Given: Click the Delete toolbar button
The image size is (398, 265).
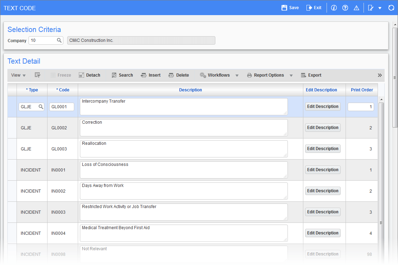Looking at the screenshot, I should pyautogui.click(x=179, y=75).
